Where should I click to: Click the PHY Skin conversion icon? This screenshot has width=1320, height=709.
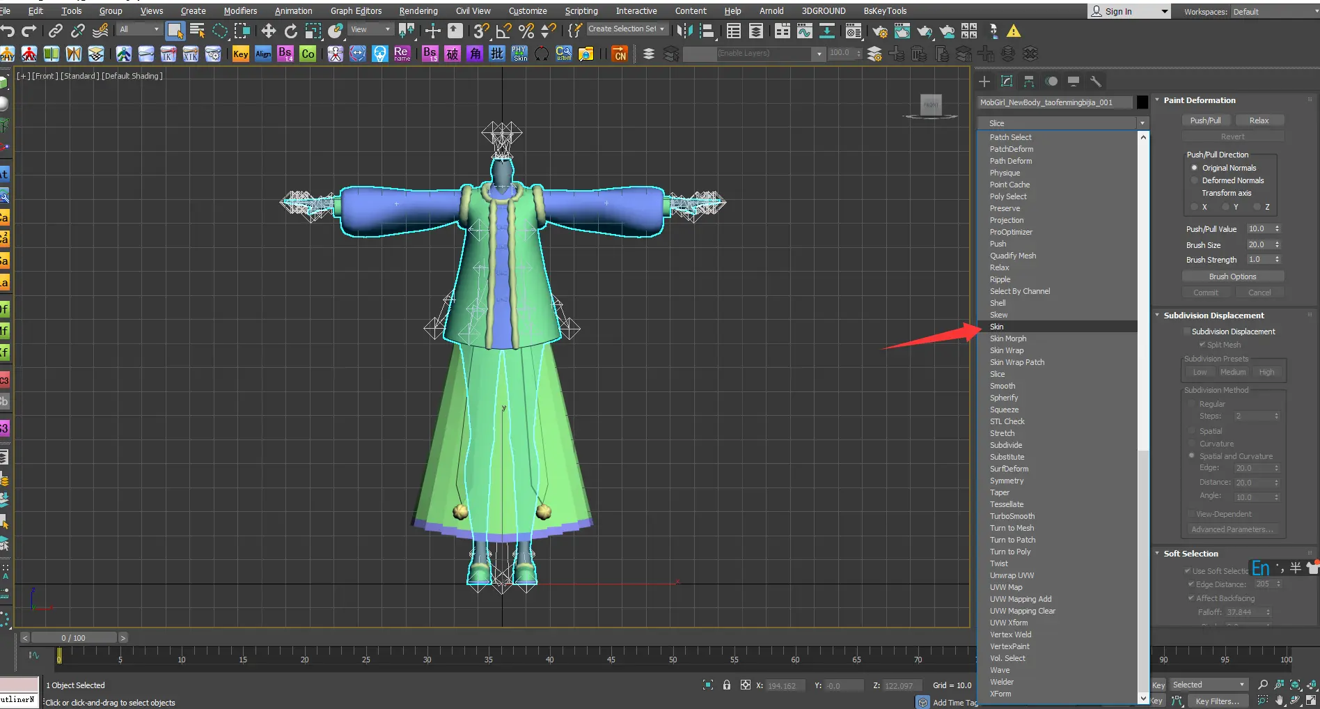click(x=519, y=54)
